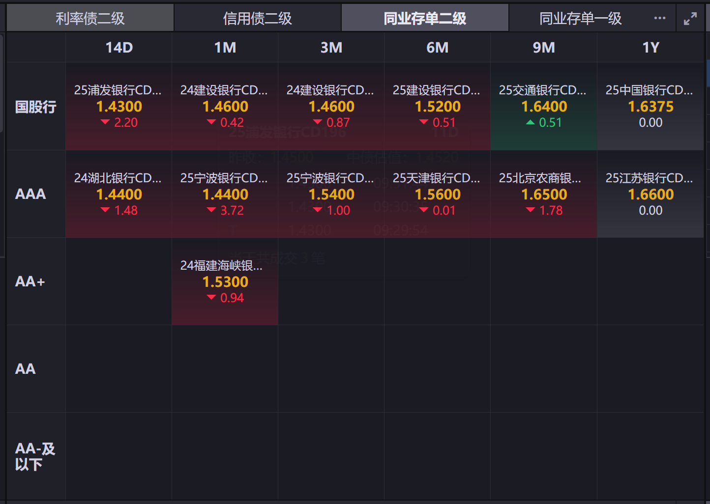The width and height of the screenshot is (710, 504).
Task: Open 25中国银行CD cell at 1.6375
Action: click(651, 106)
